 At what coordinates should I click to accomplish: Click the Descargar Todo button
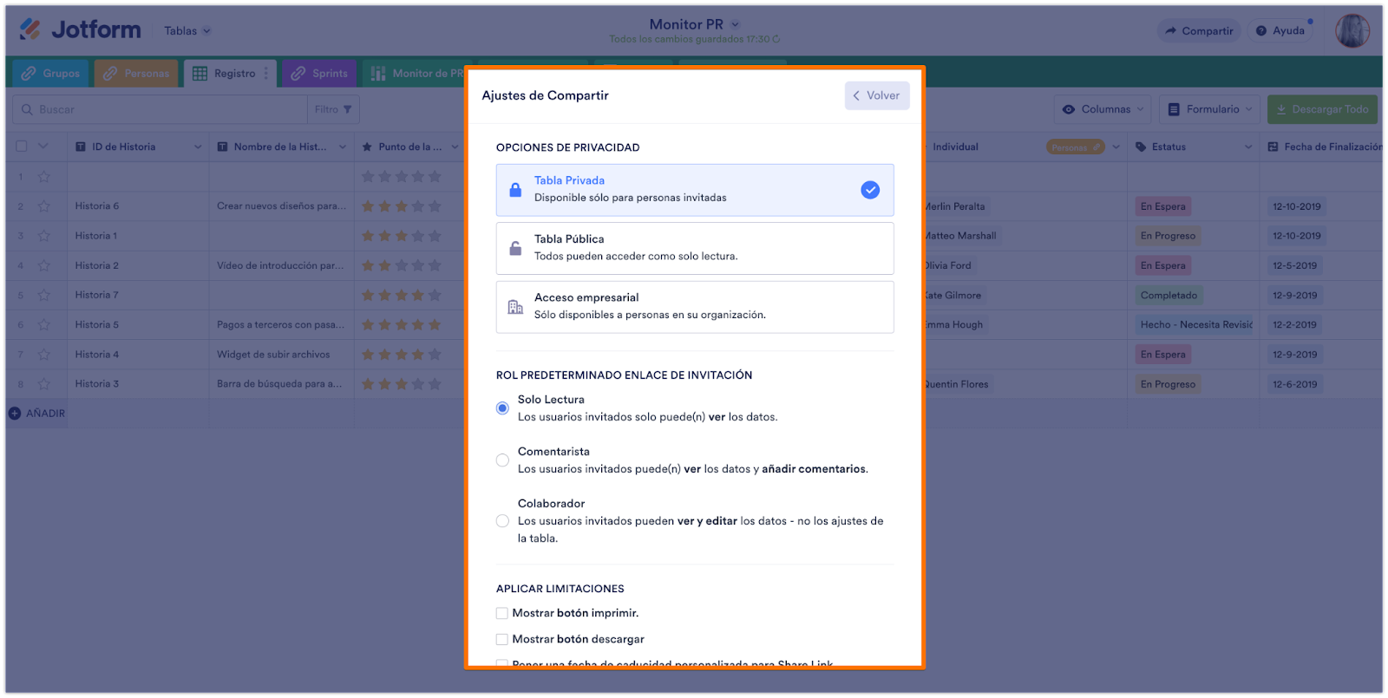1322,109
